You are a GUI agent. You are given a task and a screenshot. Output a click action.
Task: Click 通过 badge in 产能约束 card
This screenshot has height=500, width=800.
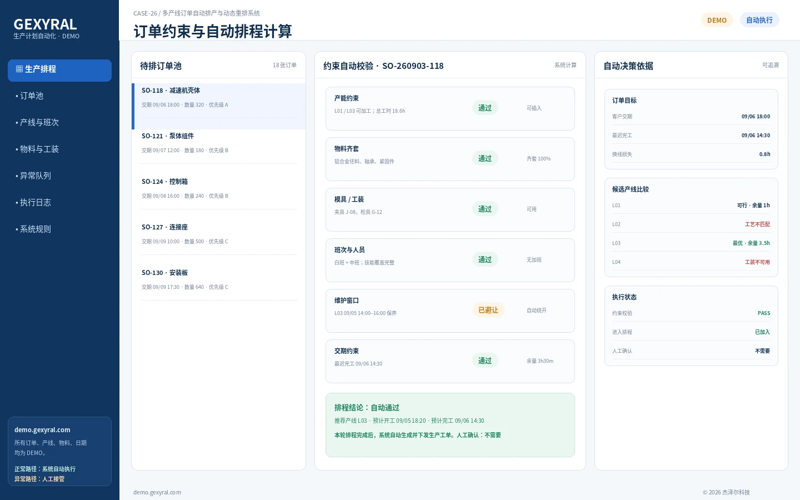tap(485, 108)
